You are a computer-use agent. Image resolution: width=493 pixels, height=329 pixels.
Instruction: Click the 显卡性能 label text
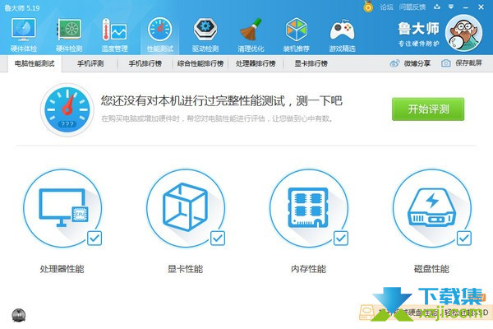point(185,269)
